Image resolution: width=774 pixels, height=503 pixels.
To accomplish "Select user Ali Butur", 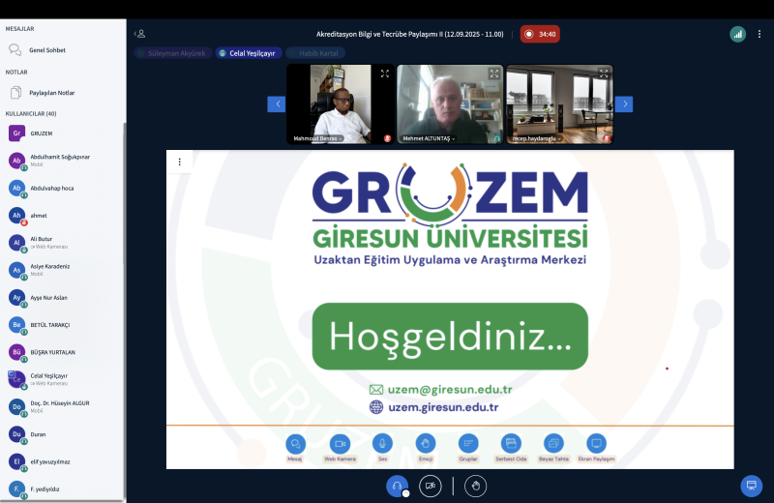I will pyautogui.click(x=62, y=243).
